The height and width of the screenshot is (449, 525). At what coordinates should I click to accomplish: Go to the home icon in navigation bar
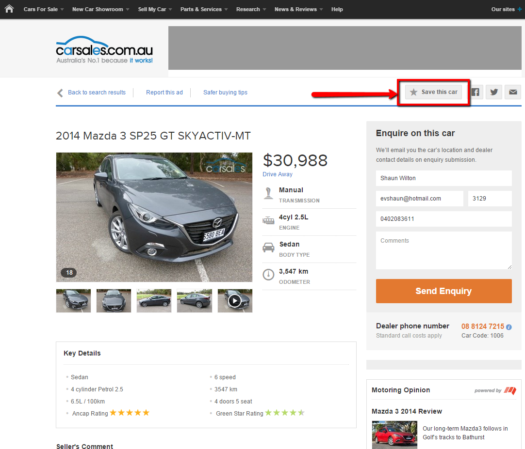pyautogui.click(x=9, y=9)
